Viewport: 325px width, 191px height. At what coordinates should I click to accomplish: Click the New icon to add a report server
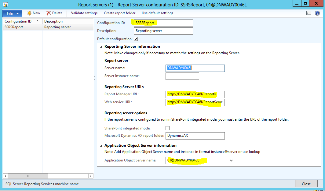(33, 13)
